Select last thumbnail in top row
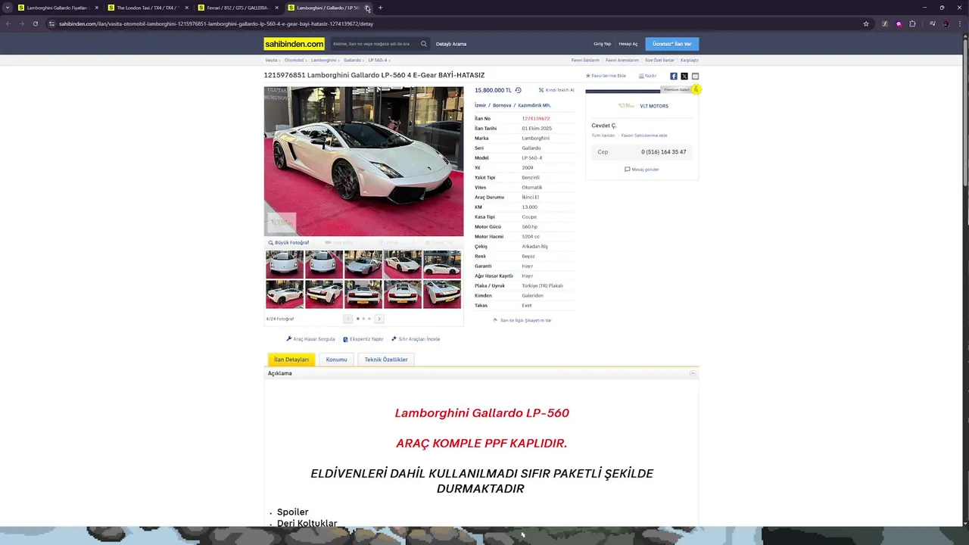 pos(442,264)
